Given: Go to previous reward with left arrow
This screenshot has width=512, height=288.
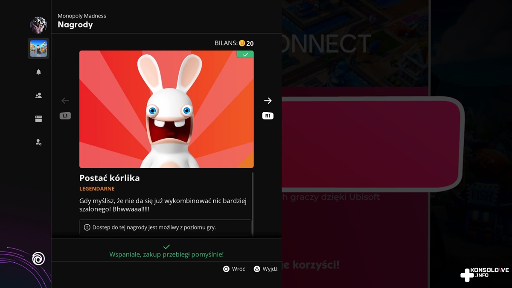Looking at the screenshot, I should point(65,101).
